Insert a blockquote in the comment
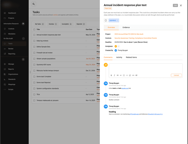Viewport: 188px width, 144px height. coord(117,75)
